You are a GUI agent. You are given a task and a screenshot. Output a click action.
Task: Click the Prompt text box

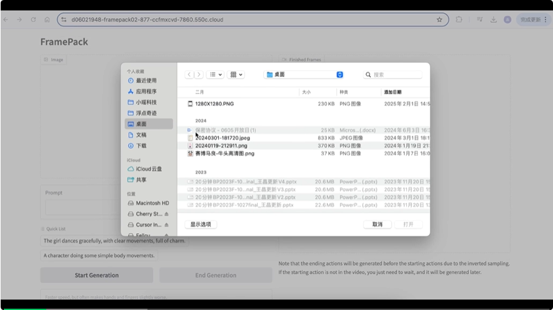pos(83,208)
